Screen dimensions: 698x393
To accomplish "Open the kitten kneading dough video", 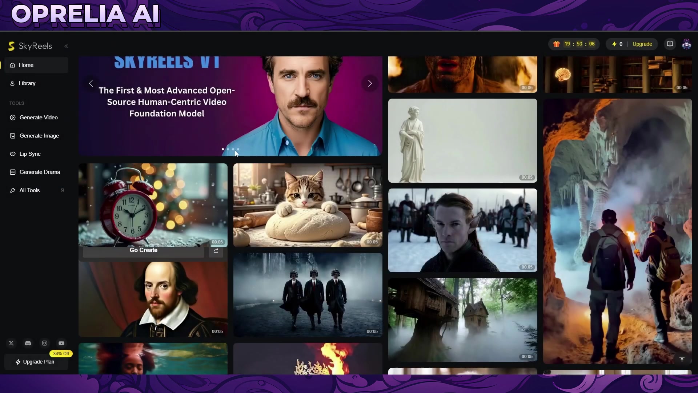I will coord(308,205).
